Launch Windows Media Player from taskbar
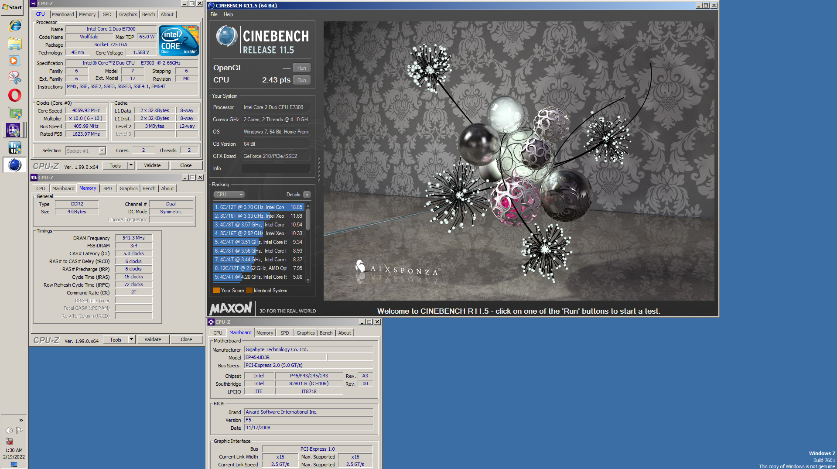The height and width of the screenshot is (469, 837). pos(15,61)
